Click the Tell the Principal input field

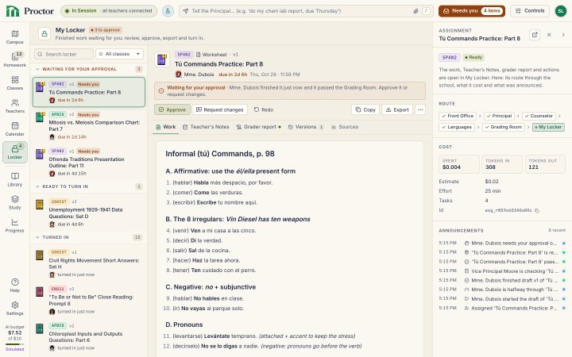(x=306, y=11)
